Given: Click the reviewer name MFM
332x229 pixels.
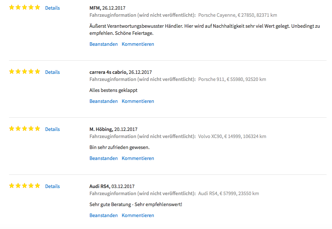Looking at the screenshot, I should [95, 8].
